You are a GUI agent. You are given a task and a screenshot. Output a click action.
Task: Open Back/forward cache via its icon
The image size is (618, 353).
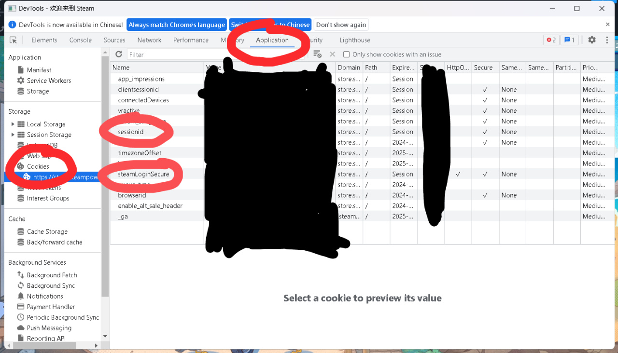(21, 242)
